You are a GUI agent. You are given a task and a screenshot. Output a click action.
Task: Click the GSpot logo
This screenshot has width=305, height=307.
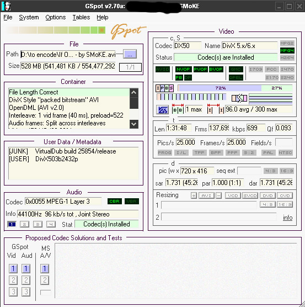(x=128, y=31)
